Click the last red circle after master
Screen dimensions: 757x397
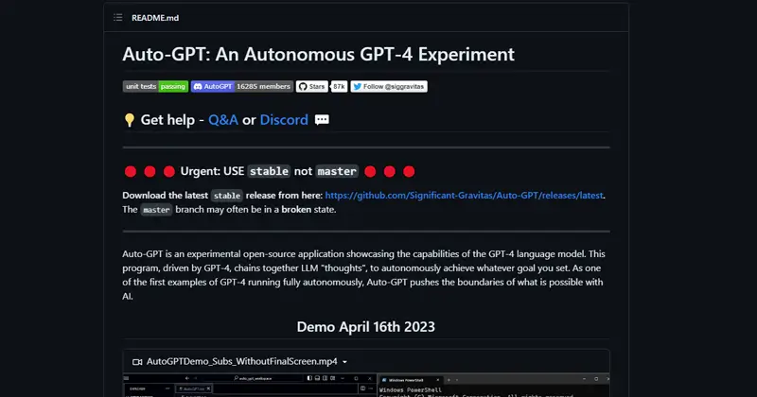409,171
